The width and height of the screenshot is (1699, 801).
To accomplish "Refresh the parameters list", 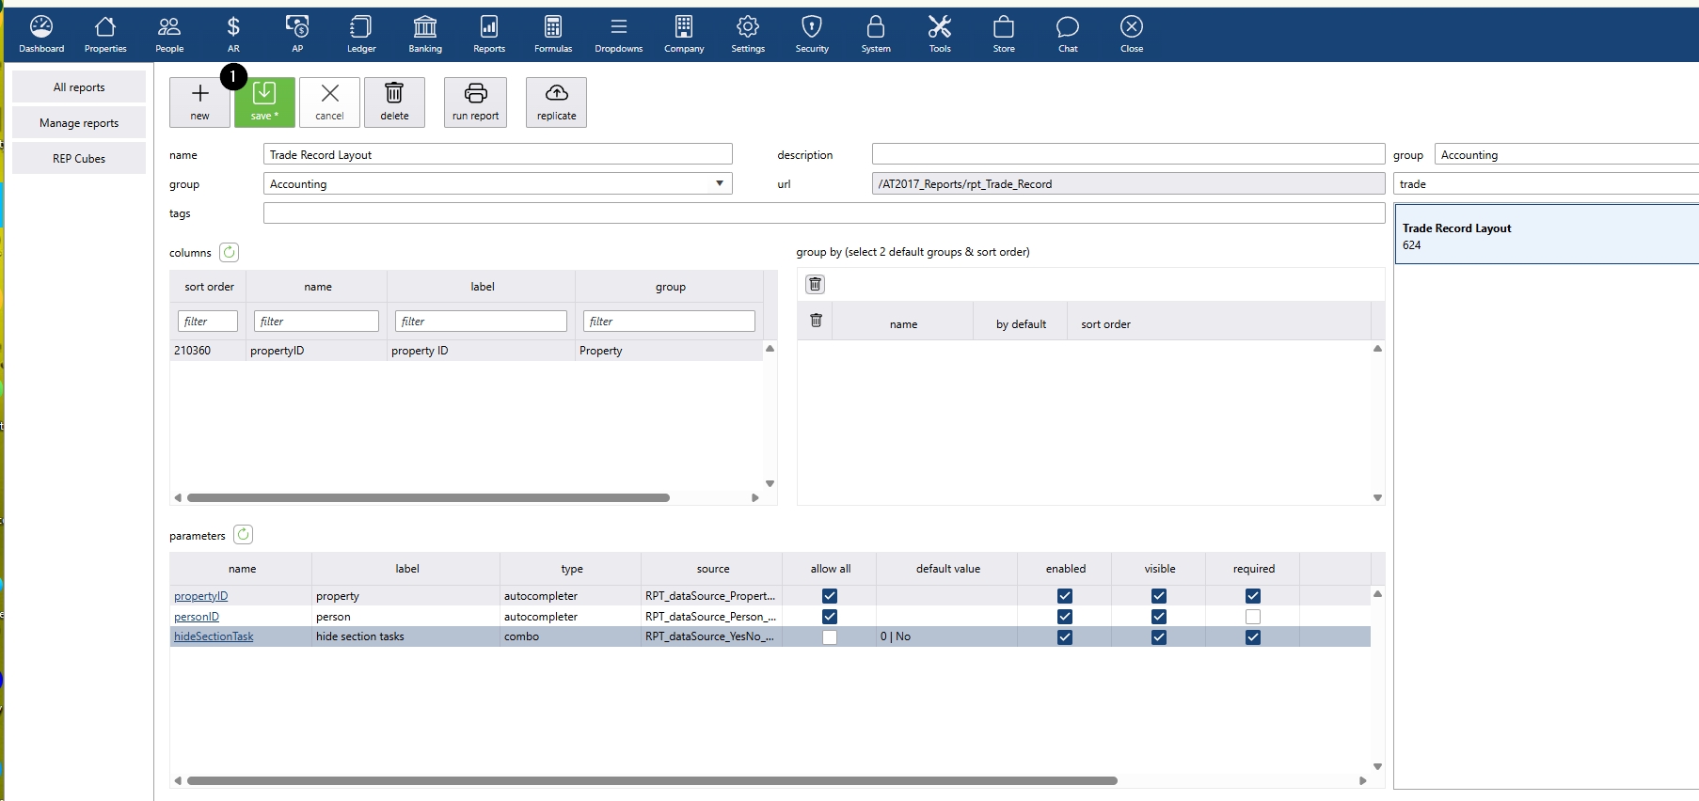I will tap(243, 535).
